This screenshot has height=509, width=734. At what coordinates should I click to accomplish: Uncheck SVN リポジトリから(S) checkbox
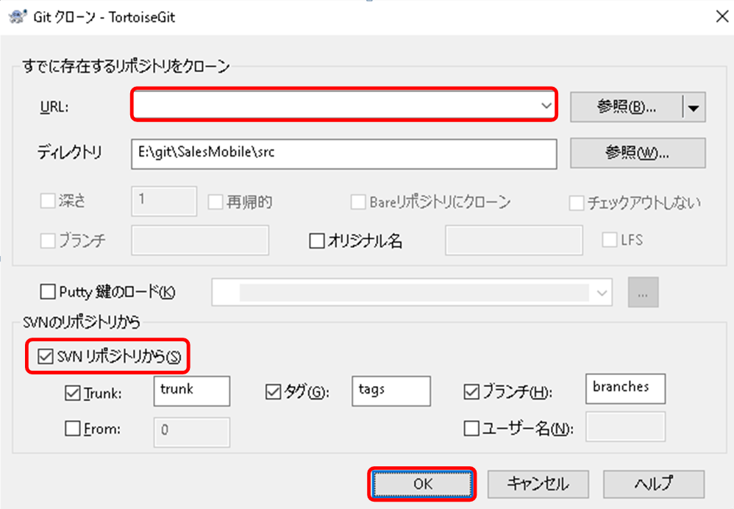[x=46, y=356]
